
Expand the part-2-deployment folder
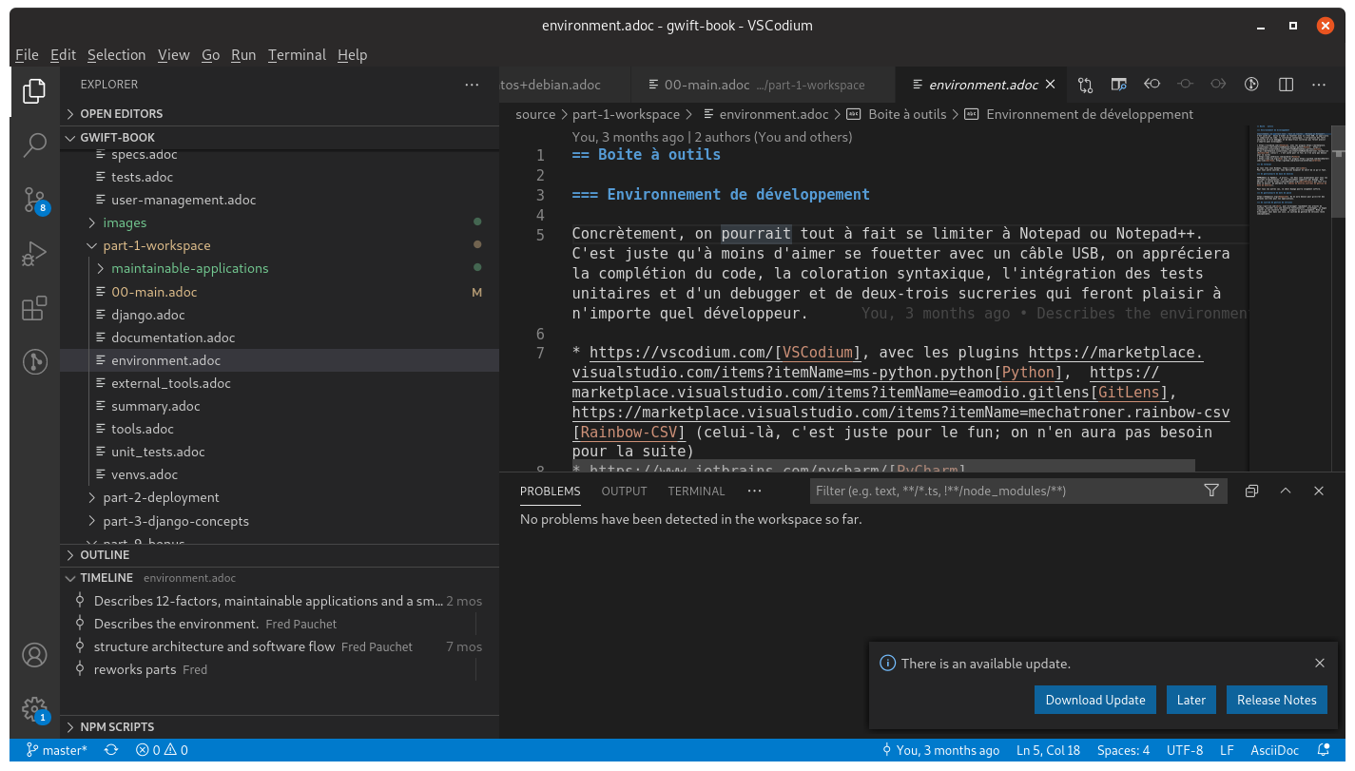(x=161, y=497)
